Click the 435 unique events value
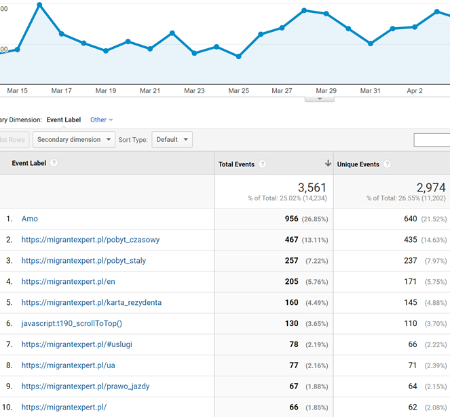Screen dimensions: 450x417 click(411, 240)
